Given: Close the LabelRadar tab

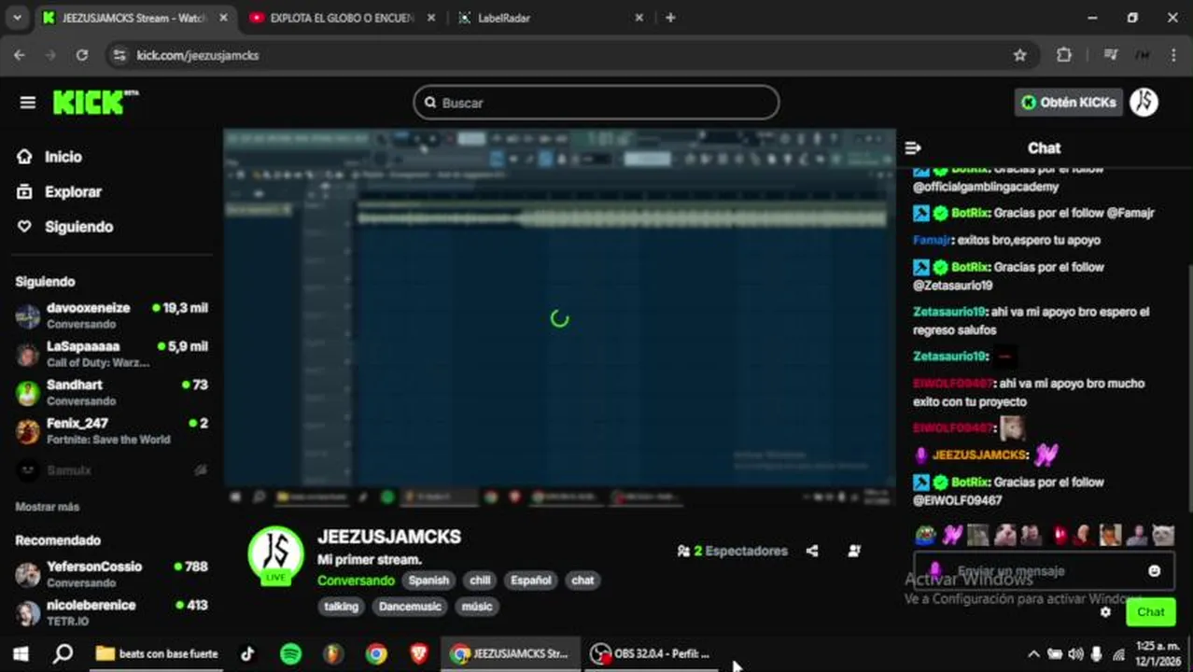Looking at the screenshot, I should (639, 18).
